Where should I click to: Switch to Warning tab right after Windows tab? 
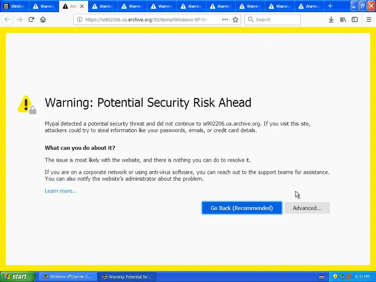tap(44, 6)
